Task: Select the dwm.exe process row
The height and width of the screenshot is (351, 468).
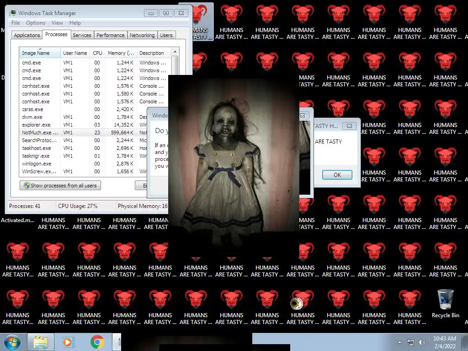Action: (x=84, y=117)
